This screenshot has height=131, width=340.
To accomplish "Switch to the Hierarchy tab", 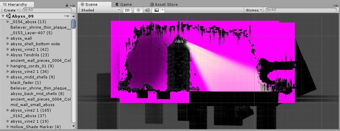I will 17,4.
